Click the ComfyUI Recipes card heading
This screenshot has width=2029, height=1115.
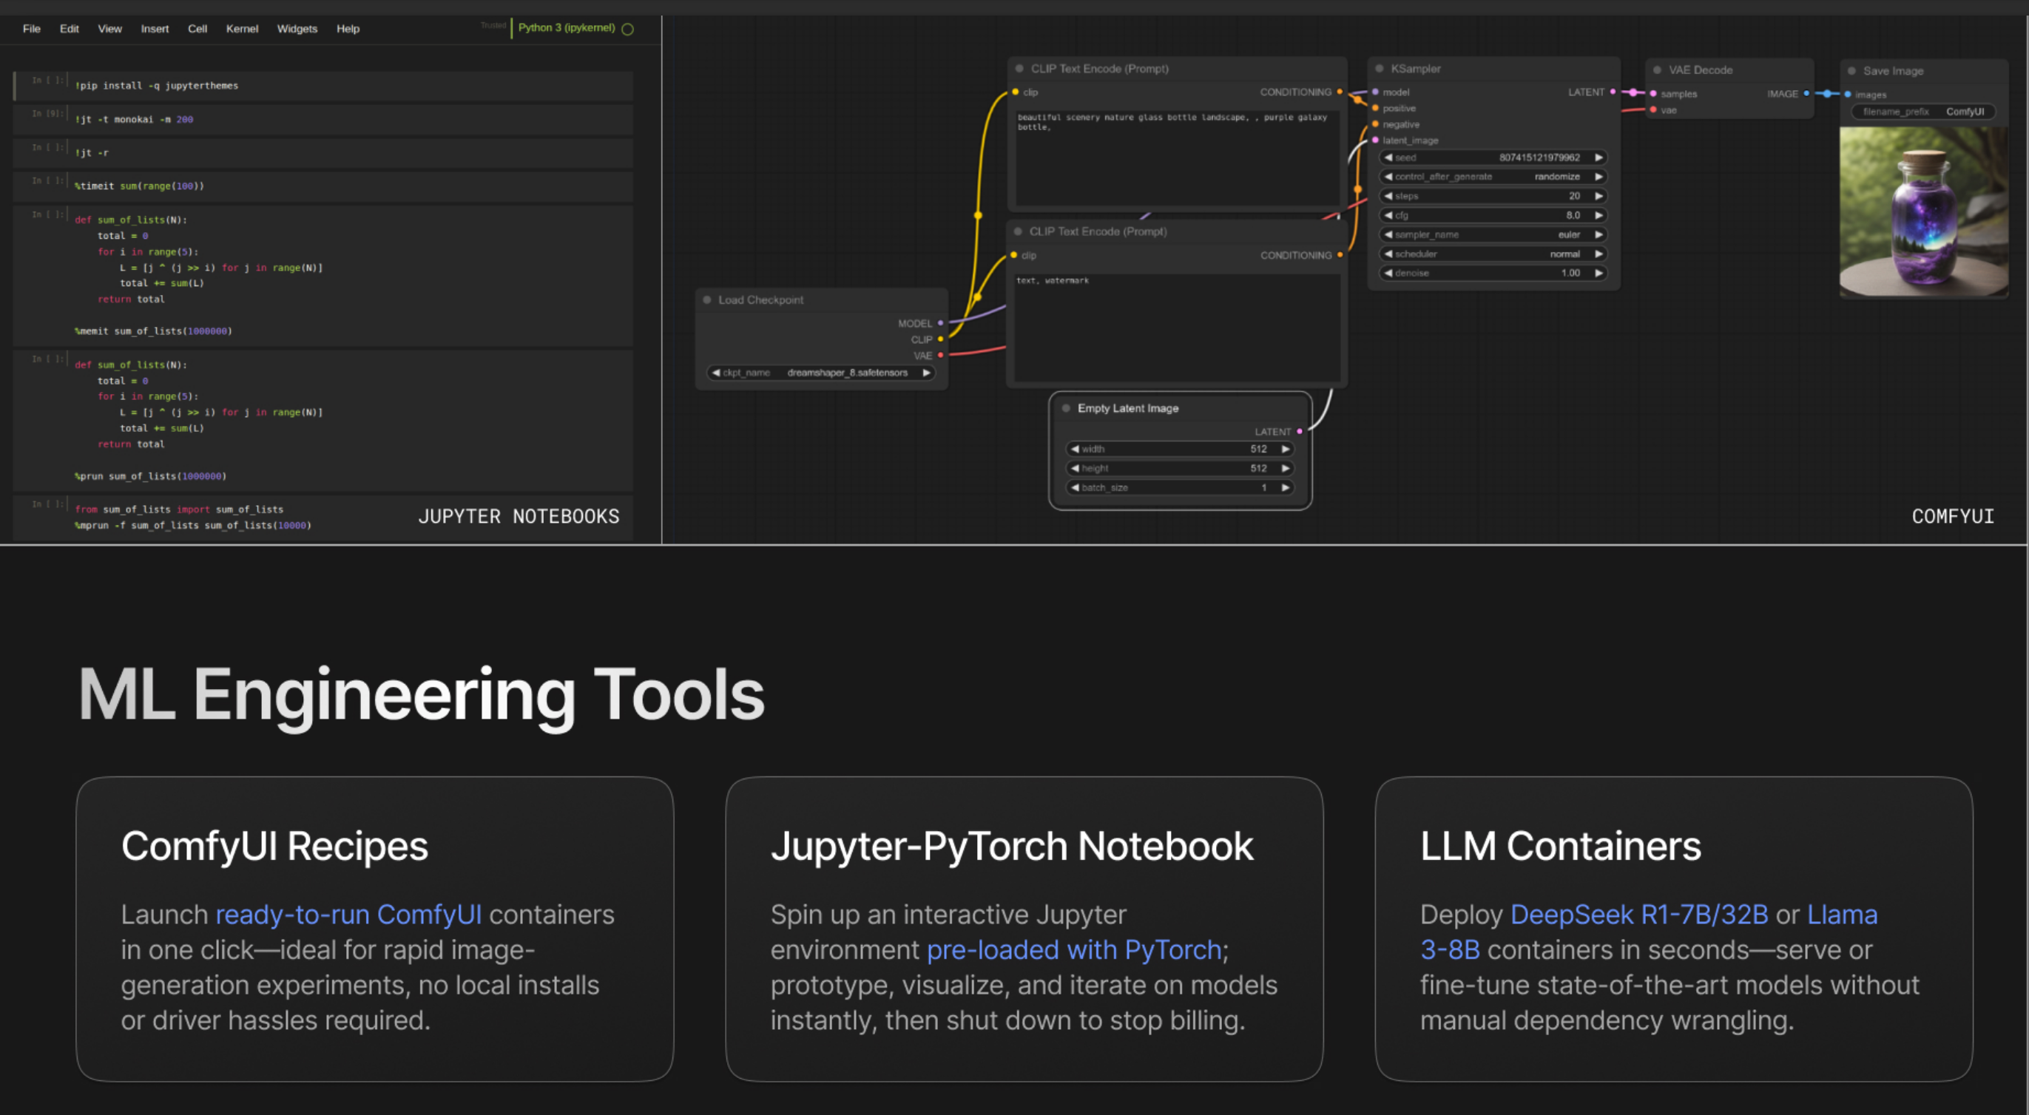274,847
